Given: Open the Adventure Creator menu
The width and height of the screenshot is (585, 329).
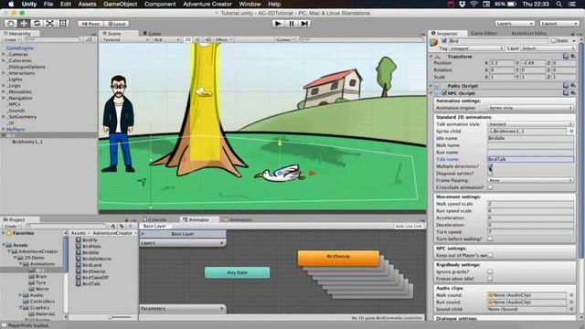Looking at the screenshot, I should coord(207,4).
